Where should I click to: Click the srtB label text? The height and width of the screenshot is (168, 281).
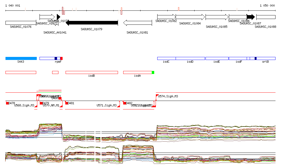(265, 62)
